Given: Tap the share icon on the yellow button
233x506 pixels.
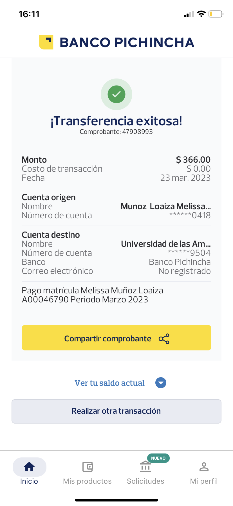Looking at the screenshot, I should click(x=164, y=339).
